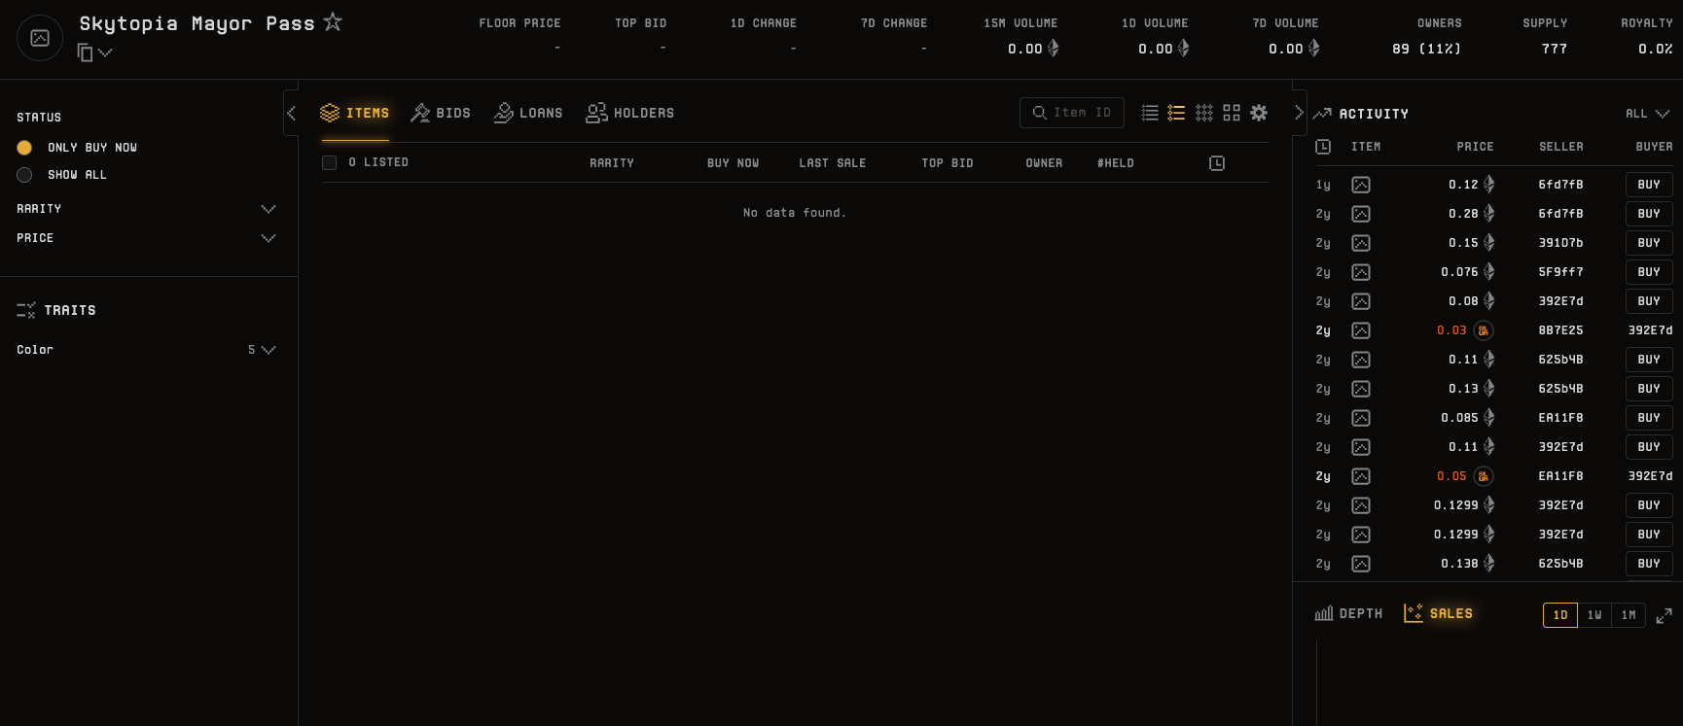Buy the item listed at 0.12

1649,185
